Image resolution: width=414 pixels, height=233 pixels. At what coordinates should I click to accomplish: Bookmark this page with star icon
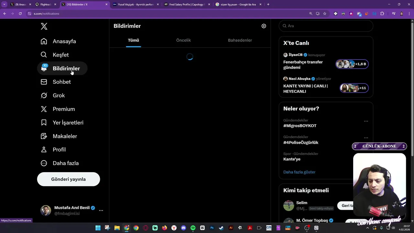pos(325,14)
